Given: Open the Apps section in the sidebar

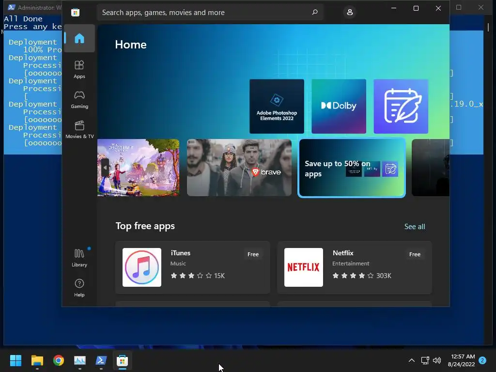Looking at the screenshot, I should click(x=79, y=70).
